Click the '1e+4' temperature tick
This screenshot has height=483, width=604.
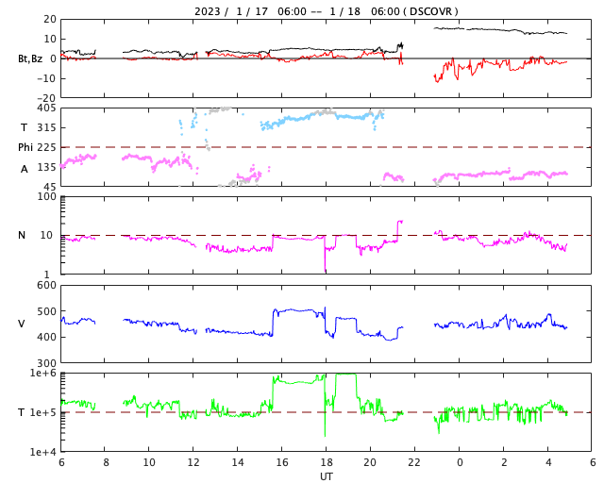point(43,452)
